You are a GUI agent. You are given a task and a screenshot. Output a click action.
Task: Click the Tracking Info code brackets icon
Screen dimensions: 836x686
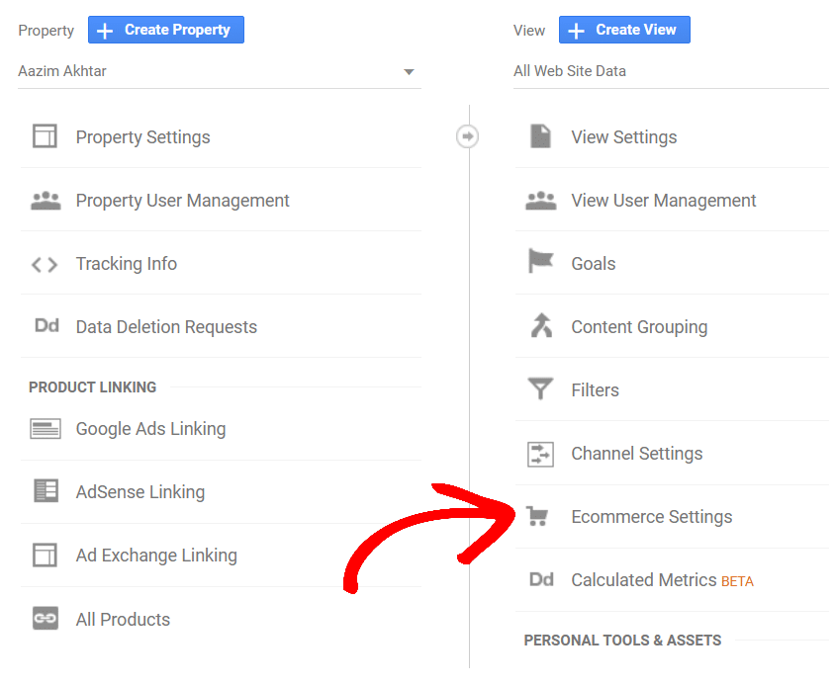pyautogui.click(x=45, y=264)
